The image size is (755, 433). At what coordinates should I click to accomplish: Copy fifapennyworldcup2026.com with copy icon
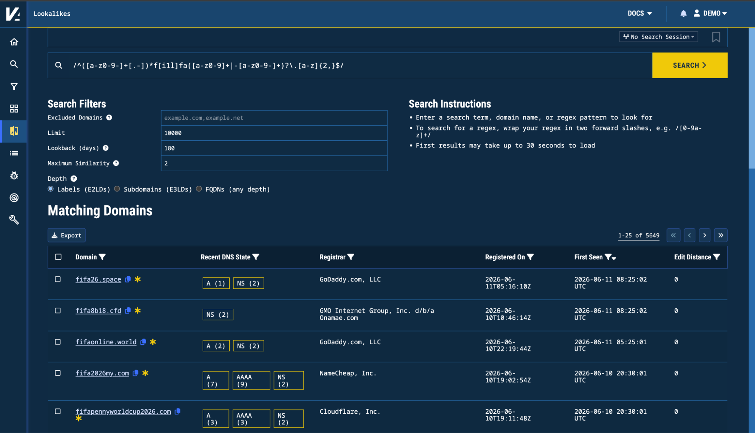click(x=178, y=411)
